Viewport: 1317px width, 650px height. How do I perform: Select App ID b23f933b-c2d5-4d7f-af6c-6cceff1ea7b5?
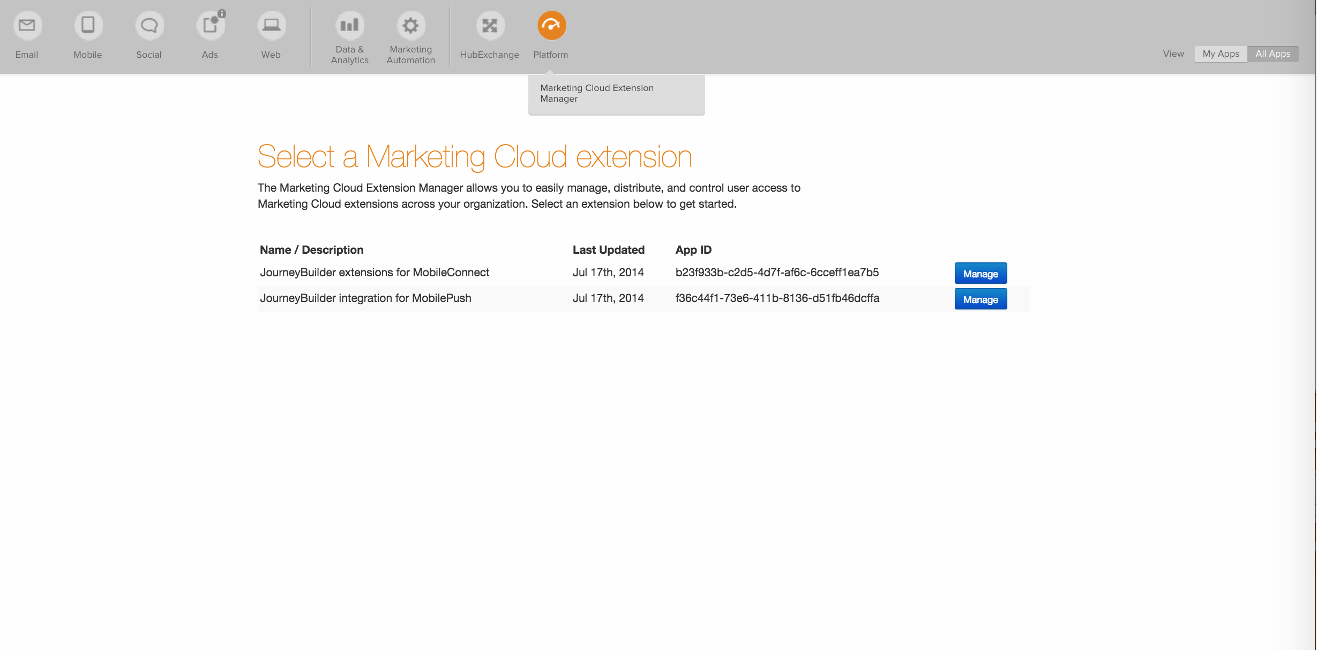777,273
